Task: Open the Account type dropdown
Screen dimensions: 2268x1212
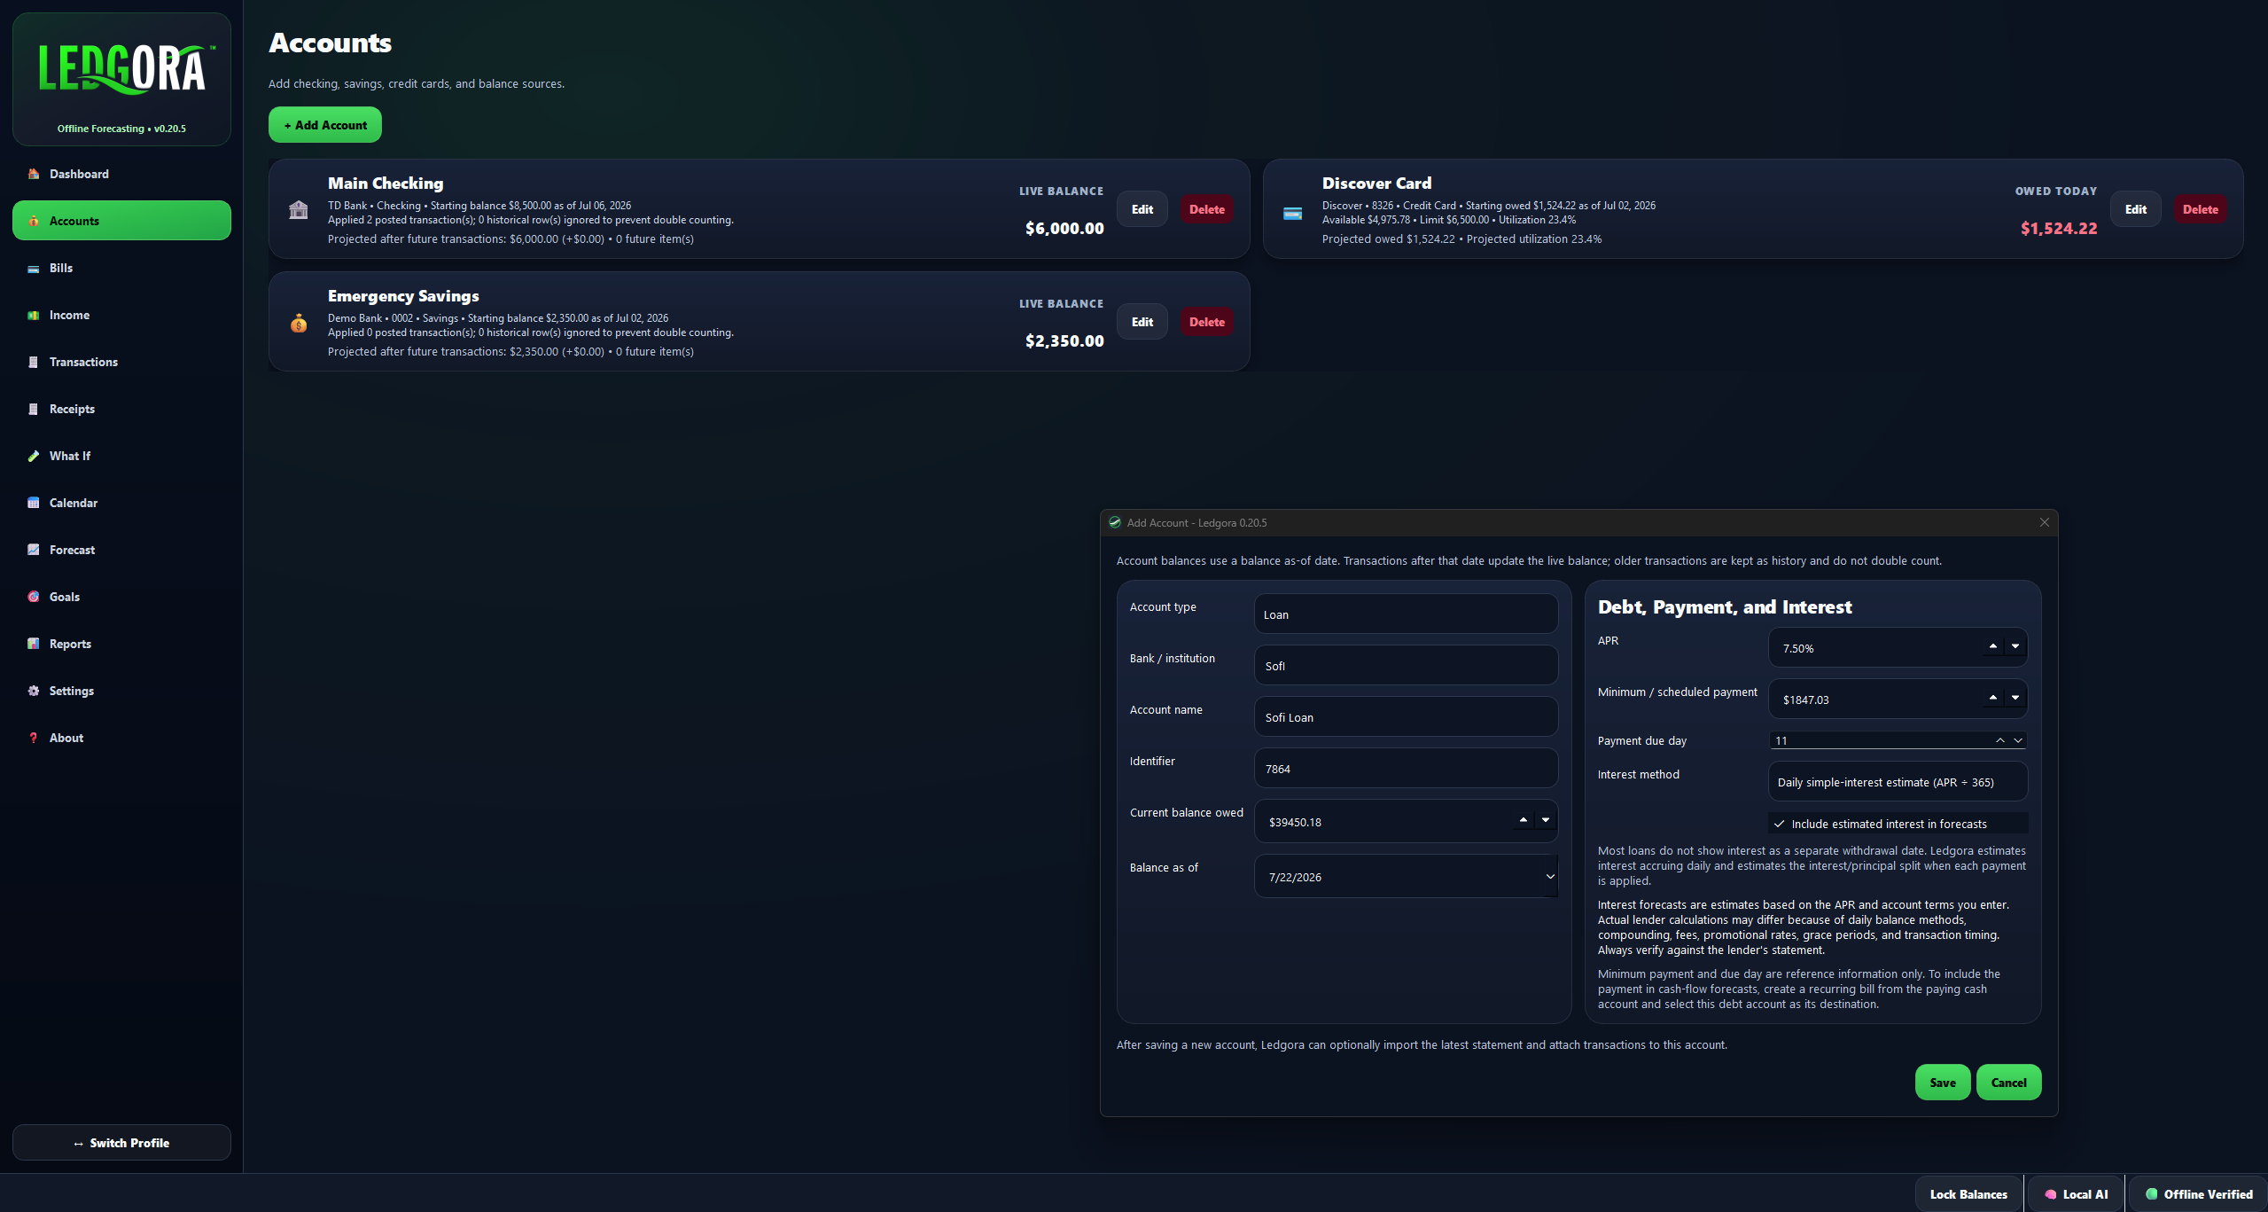Action: (1406, 614)
